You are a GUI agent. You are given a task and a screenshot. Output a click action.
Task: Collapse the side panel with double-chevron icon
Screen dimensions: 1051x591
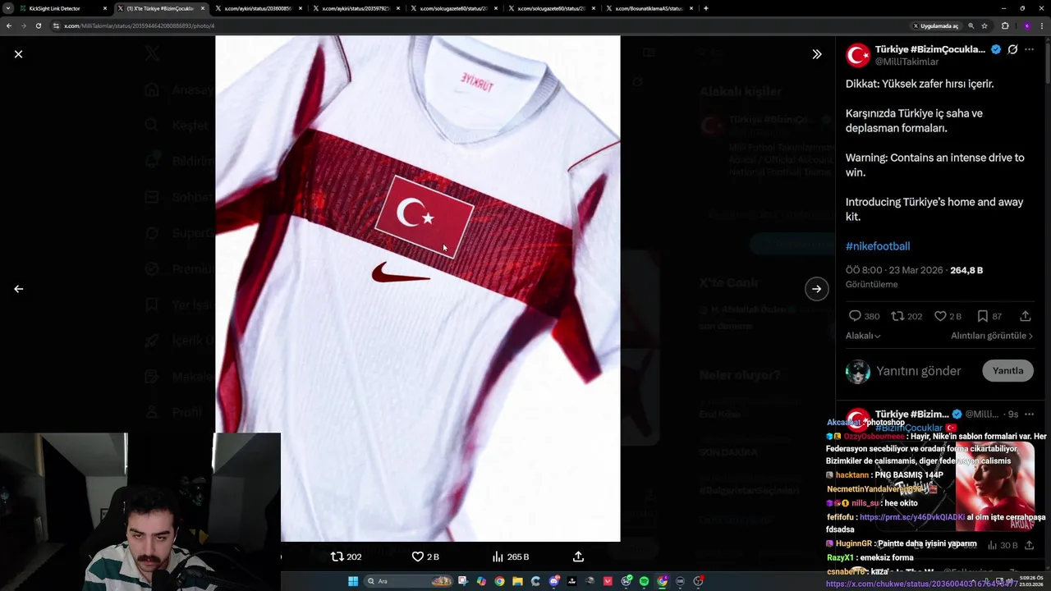pyautogui.click(x=816, y=54)
